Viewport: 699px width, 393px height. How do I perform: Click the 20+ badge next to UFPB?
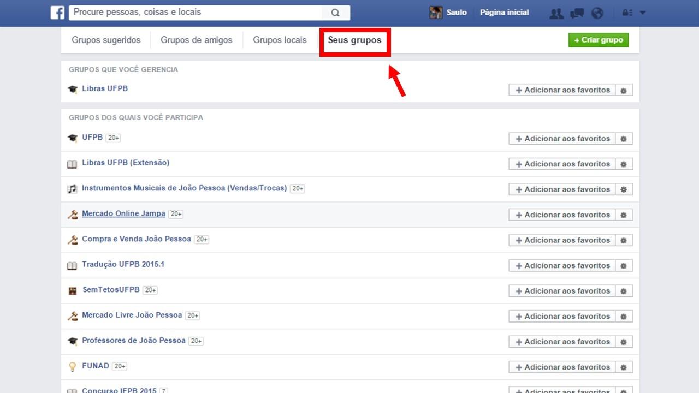tap(113, 138)
